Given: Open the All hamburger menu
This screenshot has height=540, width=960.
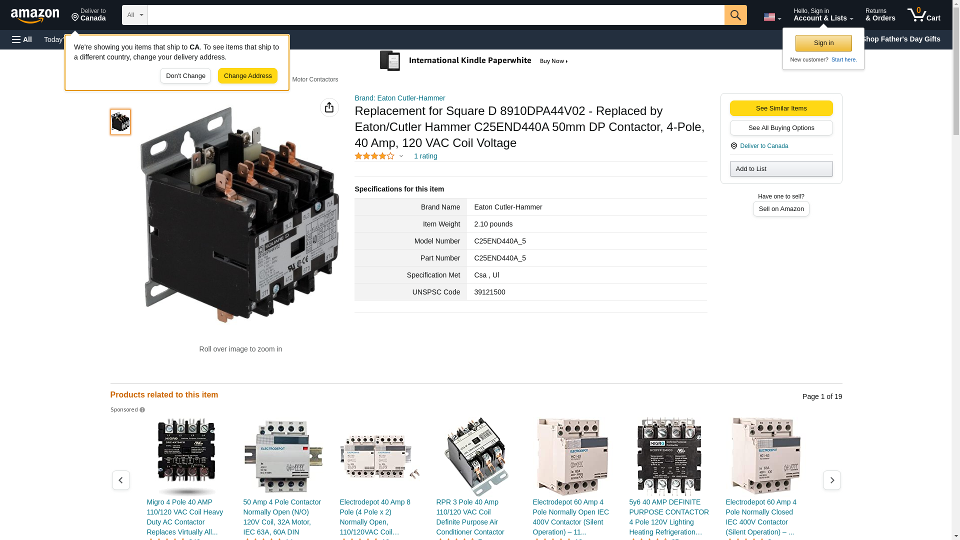Looking at the screenshot, I should [22, 39].
